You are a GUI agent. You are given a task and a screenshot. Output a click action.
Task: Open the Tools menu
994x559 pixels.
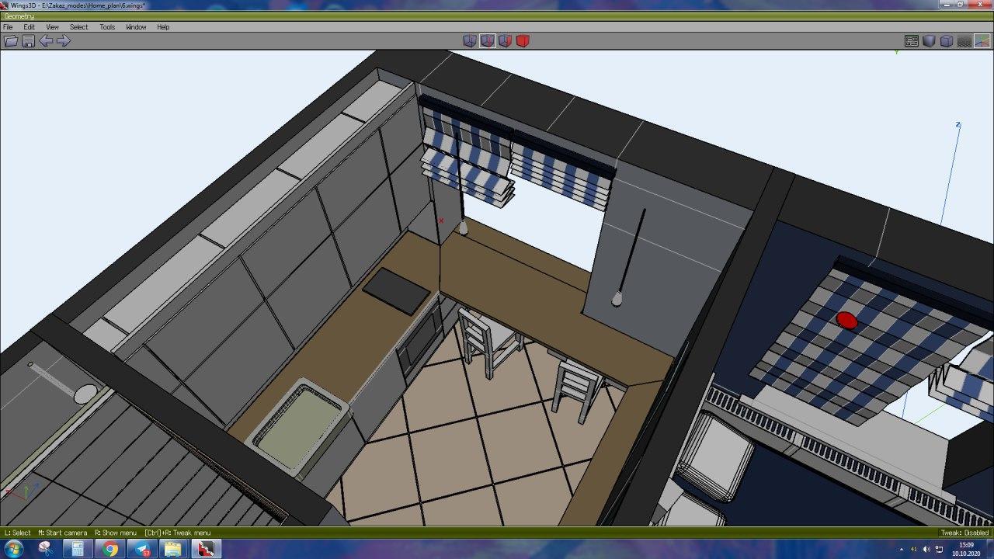(107, 26)
